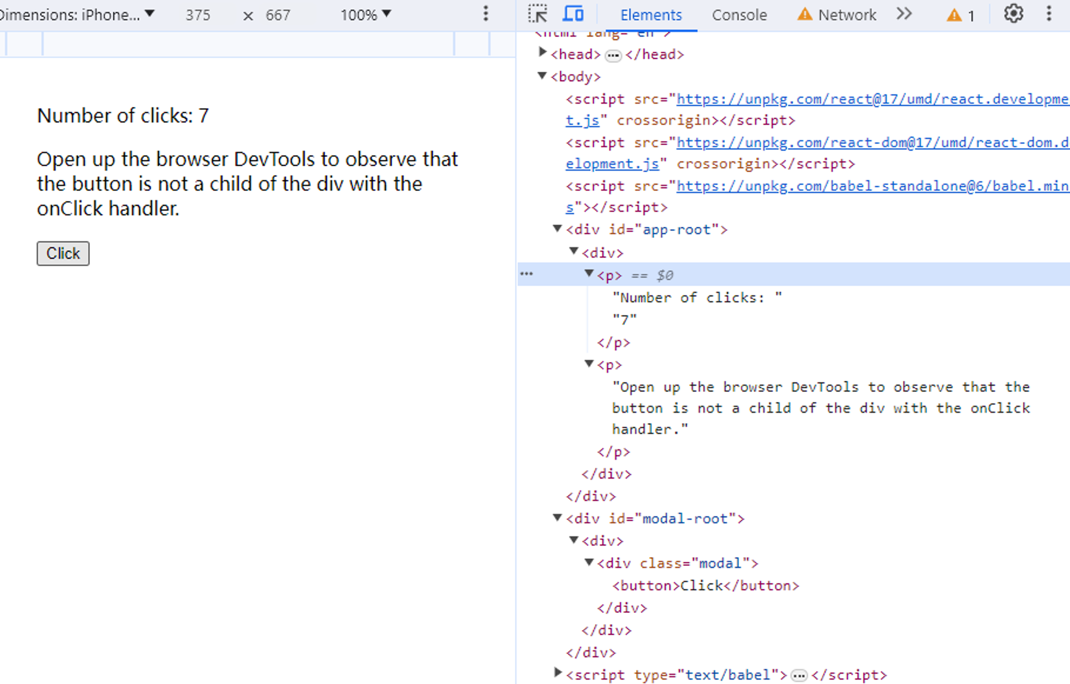This screenshot has height=684, width=1070.
Task: Select the "Open up the browser DevTools" text node
Action: (x=821, y=408)
